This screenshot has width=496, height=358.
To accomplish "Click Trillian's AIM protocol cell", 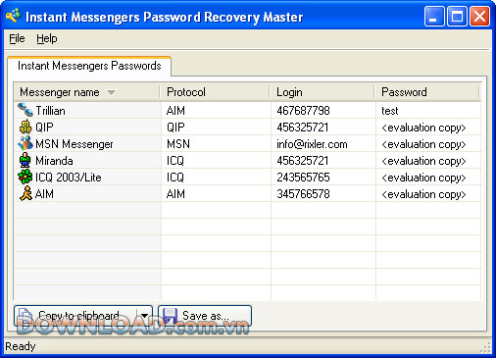I will (x=175, y=111).
